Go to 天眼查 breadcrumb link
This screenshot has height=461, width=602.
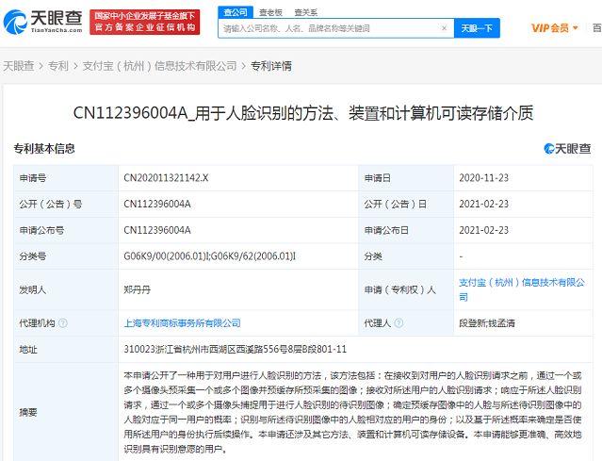(x=19, y=66)
